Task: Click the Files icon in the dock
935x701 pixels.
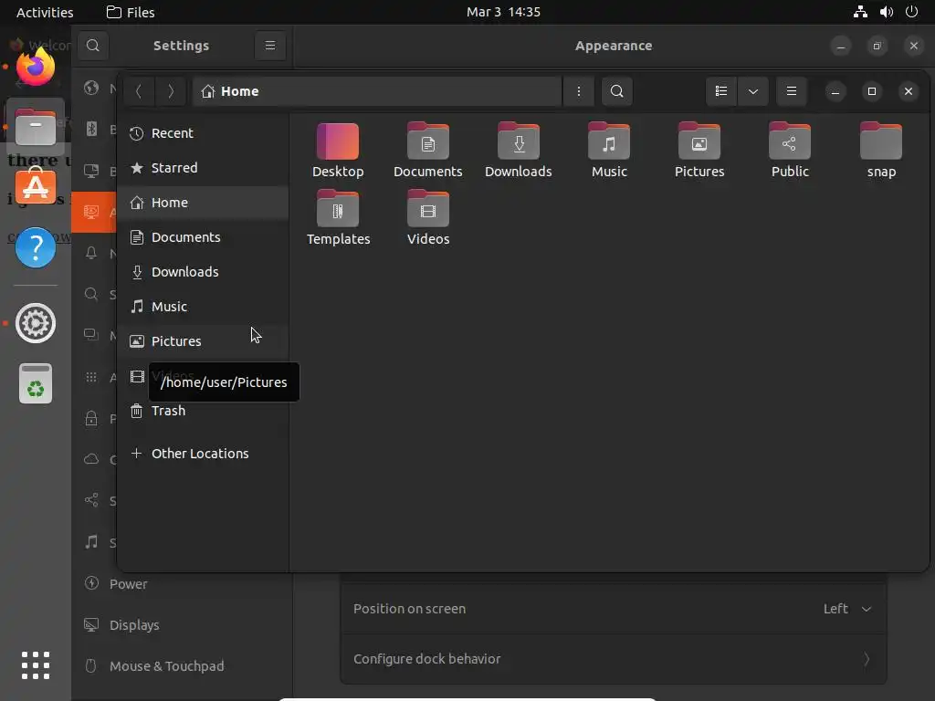Action: point(36,127)
